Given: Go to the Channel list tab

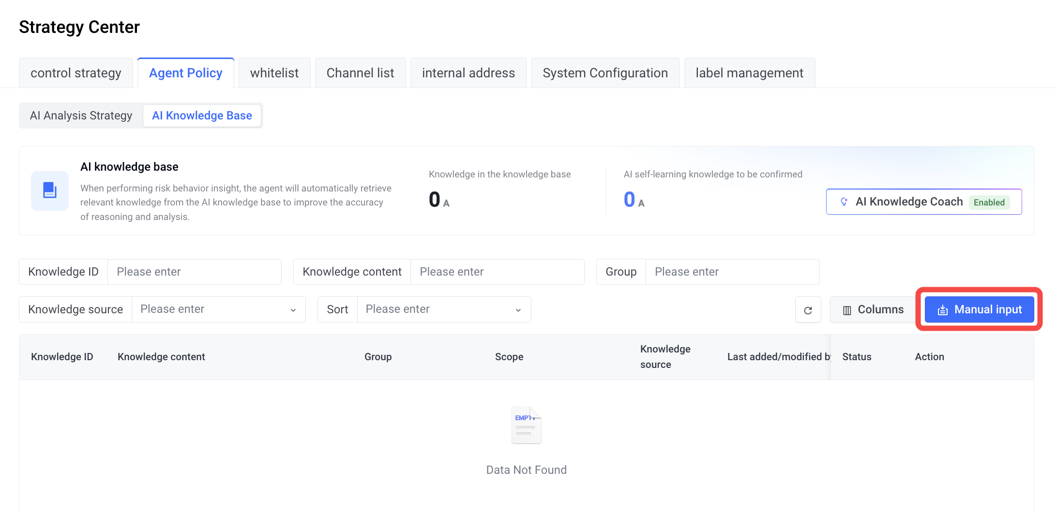Looking at the screenshot, I should point(360,73).
